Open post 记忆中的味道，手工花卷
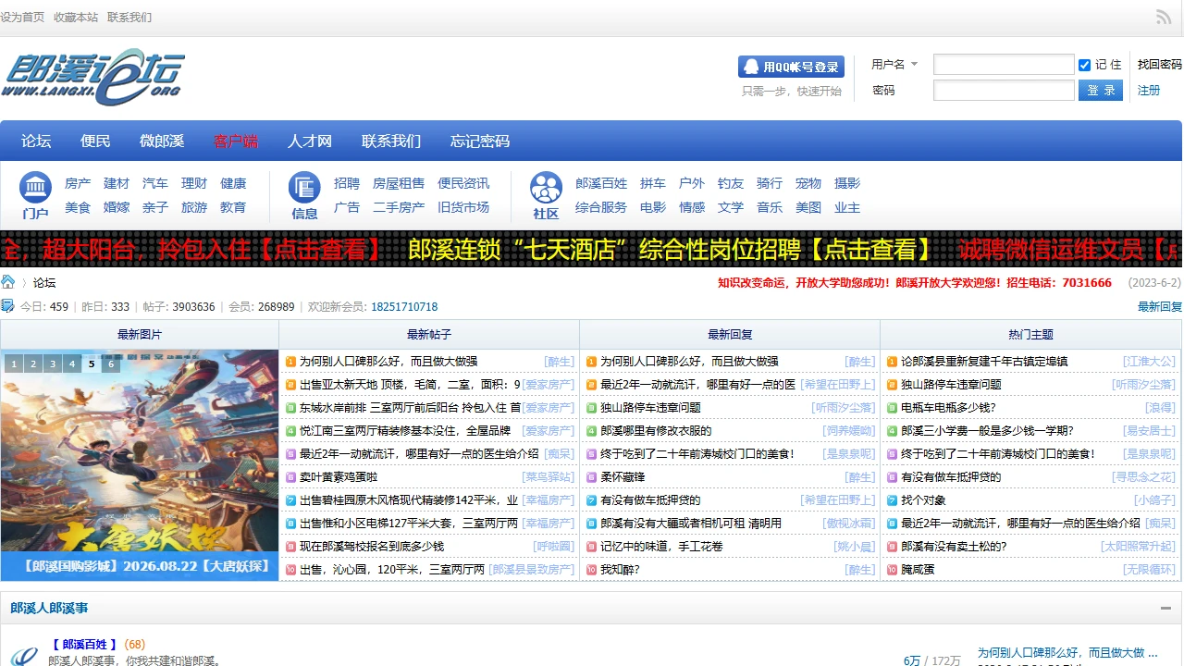Screen dimensions: 1184x666 661,547
